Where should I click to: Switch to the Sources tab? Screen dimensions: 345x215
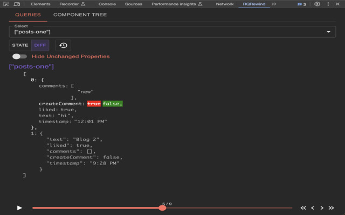[134, 4]
